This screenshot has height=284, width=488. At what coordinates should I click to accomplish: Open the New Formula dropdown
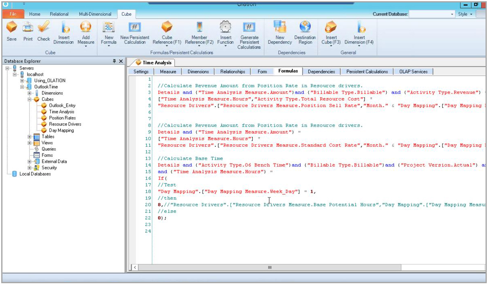pyautogui.click(x=109, y=46)
